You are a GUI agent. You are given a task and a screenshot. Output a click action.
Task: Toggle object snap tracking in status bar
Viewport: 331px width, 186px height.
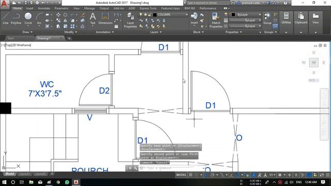coord(232,175)
